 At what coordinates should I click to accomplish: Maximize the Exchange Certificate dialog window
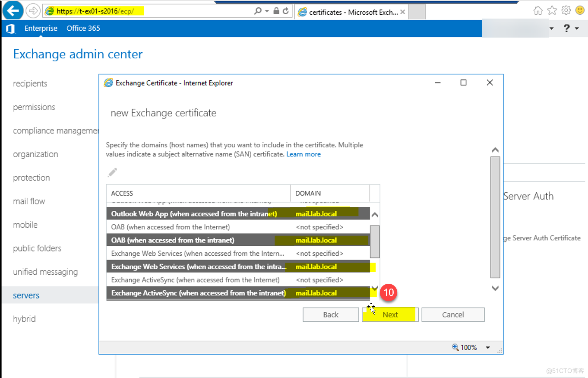[463, 83]
